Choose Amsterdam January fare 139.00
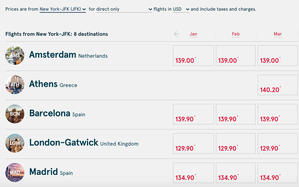299x187 pixels. pos(193,56)
